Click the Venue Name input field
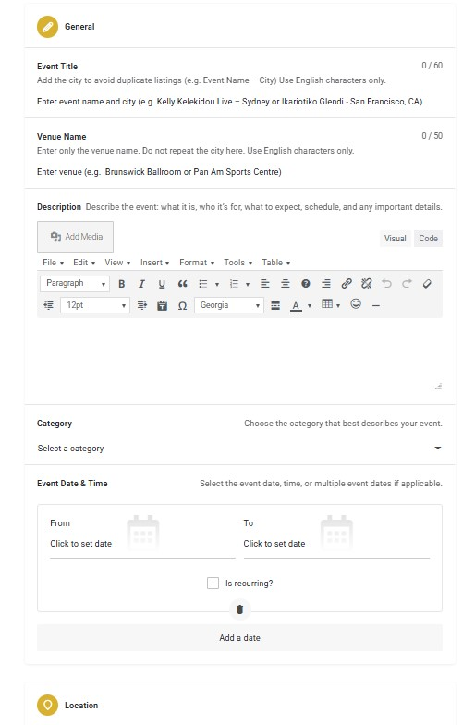 tap(239, 172)
